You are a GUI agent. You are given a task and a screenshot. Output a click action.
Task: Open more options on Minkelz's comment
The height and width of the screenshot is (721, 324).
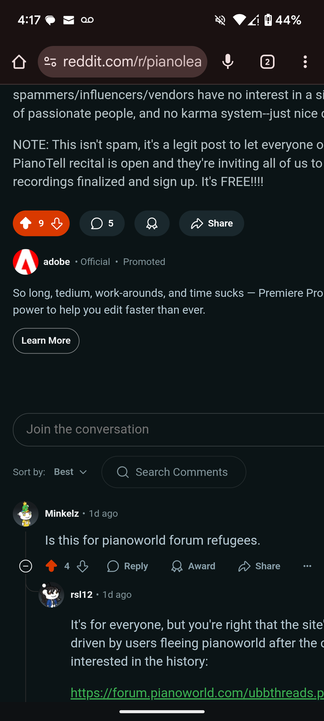coord(307,566)
